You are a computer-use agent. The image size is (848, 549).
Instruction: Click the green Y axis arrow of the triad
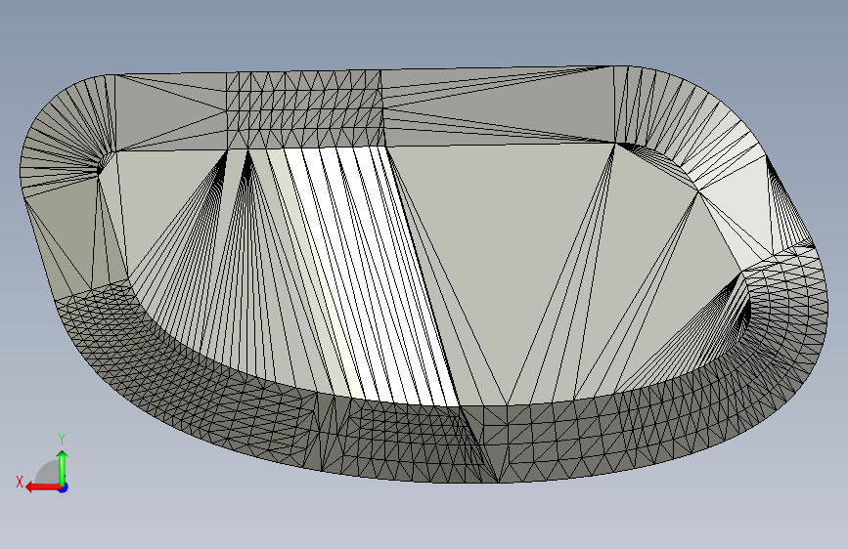[63, 467]
